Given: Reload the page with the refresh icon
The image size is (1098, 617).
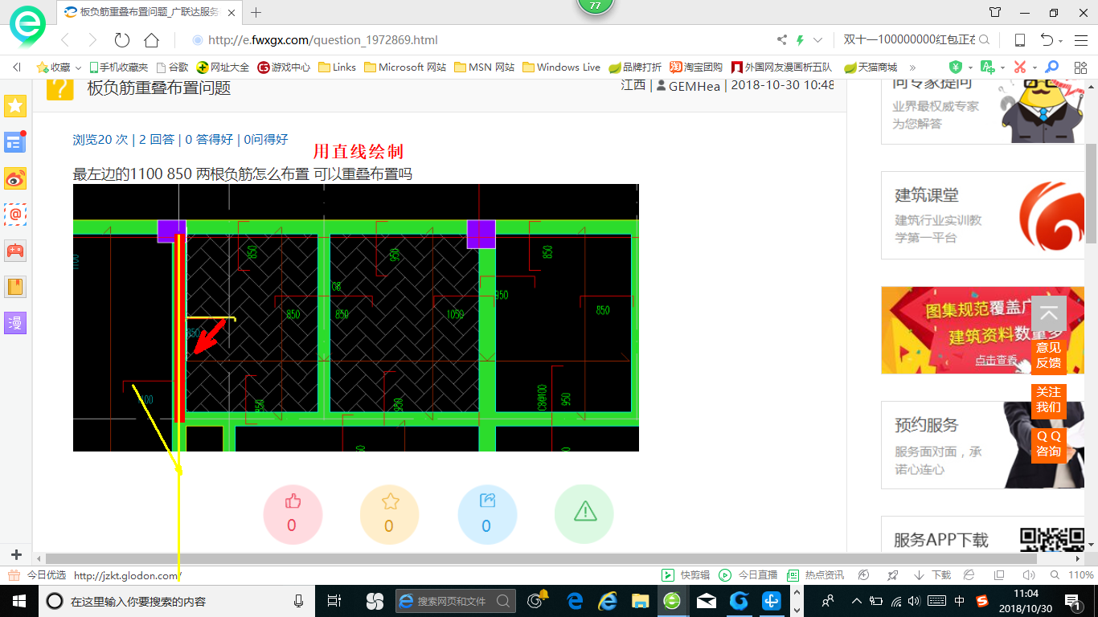Looking at the screenshot, I should click(122, 40).
